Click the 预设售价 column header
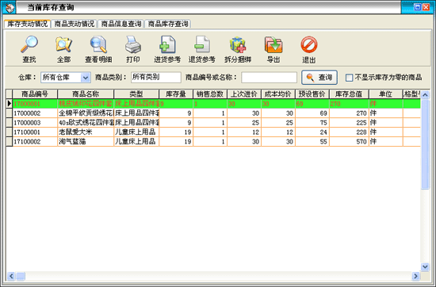 pos(312,94)
